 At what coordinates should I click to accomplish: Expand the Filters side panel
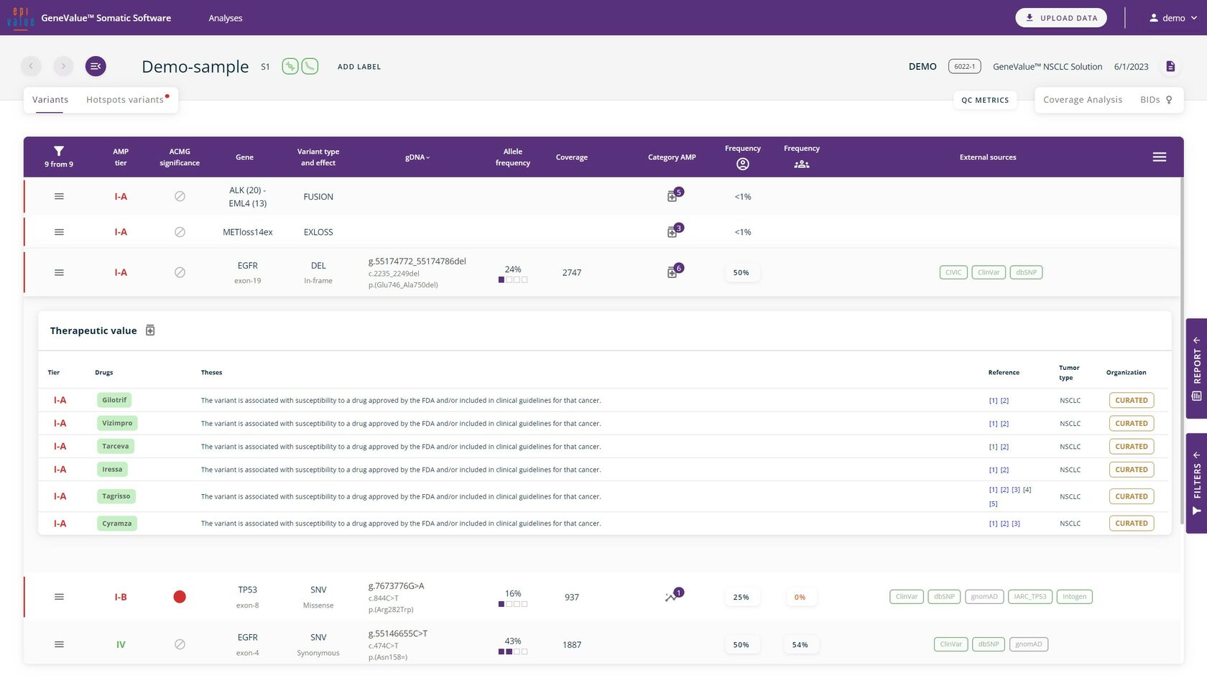1196,483
